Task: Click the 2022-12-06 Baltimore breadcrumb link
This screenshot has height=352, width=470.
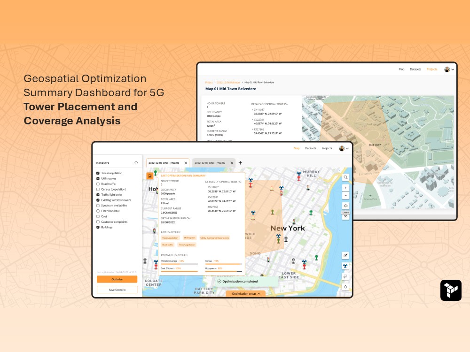Action: 229,82
